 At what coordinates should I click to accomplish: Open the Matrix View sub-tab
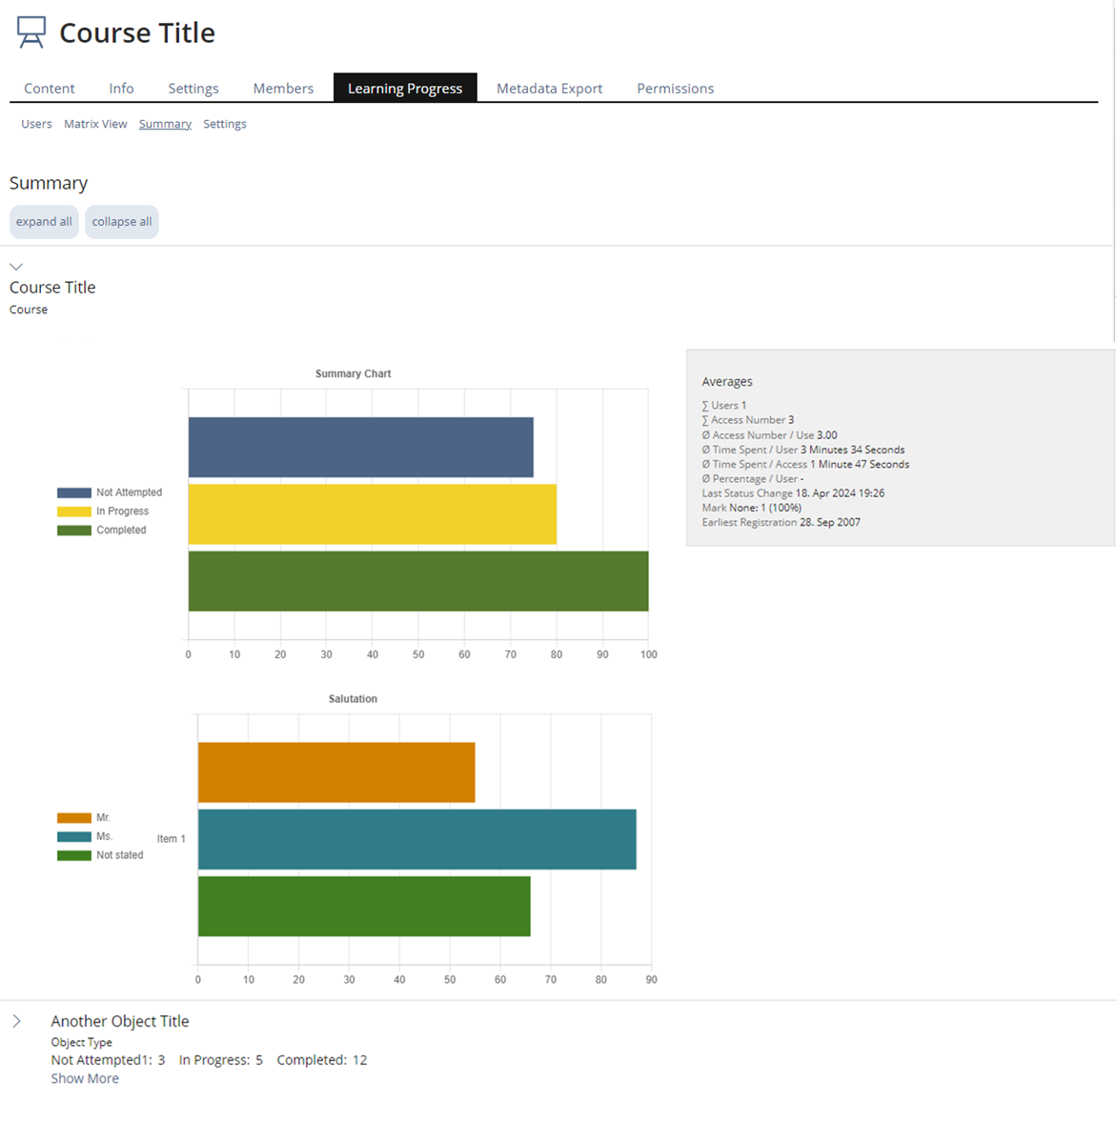(x=95, y=124)
